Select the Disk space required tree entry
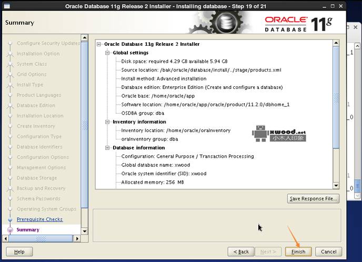Screen dimensions: 362x262 click(x=173, y=62)
